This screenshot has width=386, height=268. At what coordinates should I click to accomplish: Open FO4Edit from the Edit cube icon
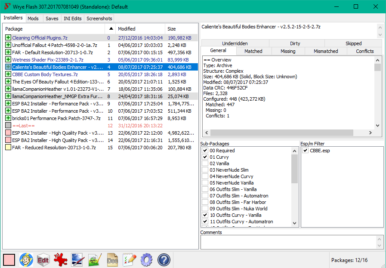pos(43,260)
